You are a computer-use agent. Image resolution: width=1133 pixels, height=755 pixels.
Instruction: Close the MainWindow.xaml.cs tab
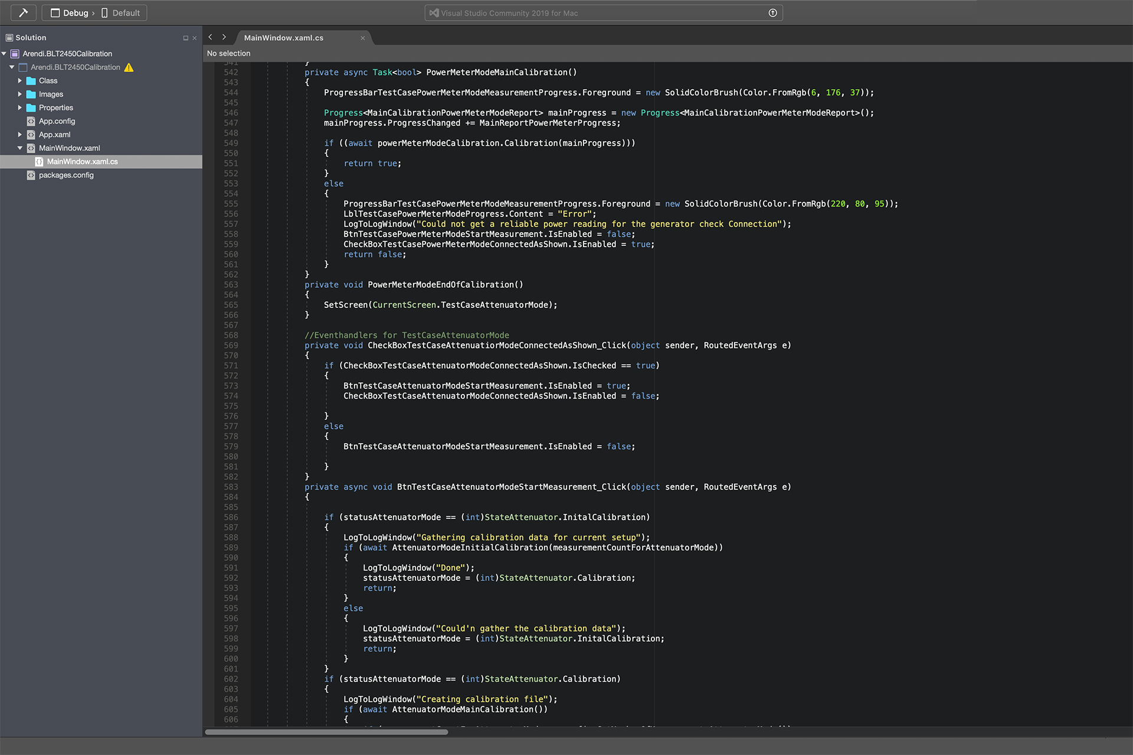point(363,38)
